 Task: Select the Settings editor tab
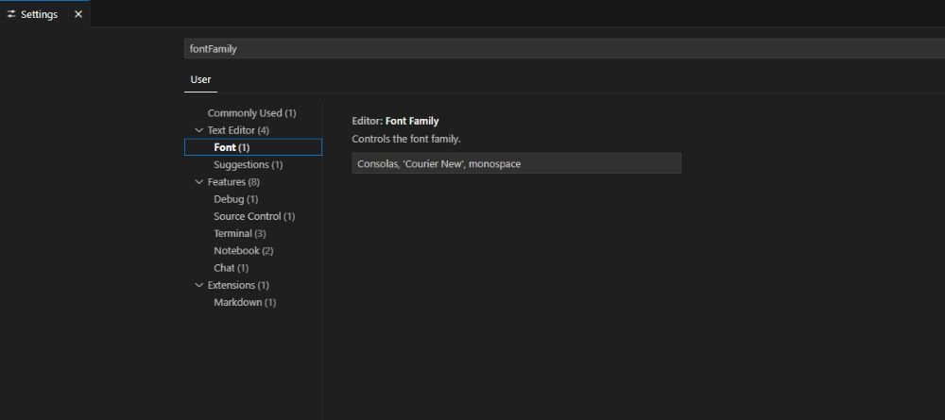coord(44,14)
